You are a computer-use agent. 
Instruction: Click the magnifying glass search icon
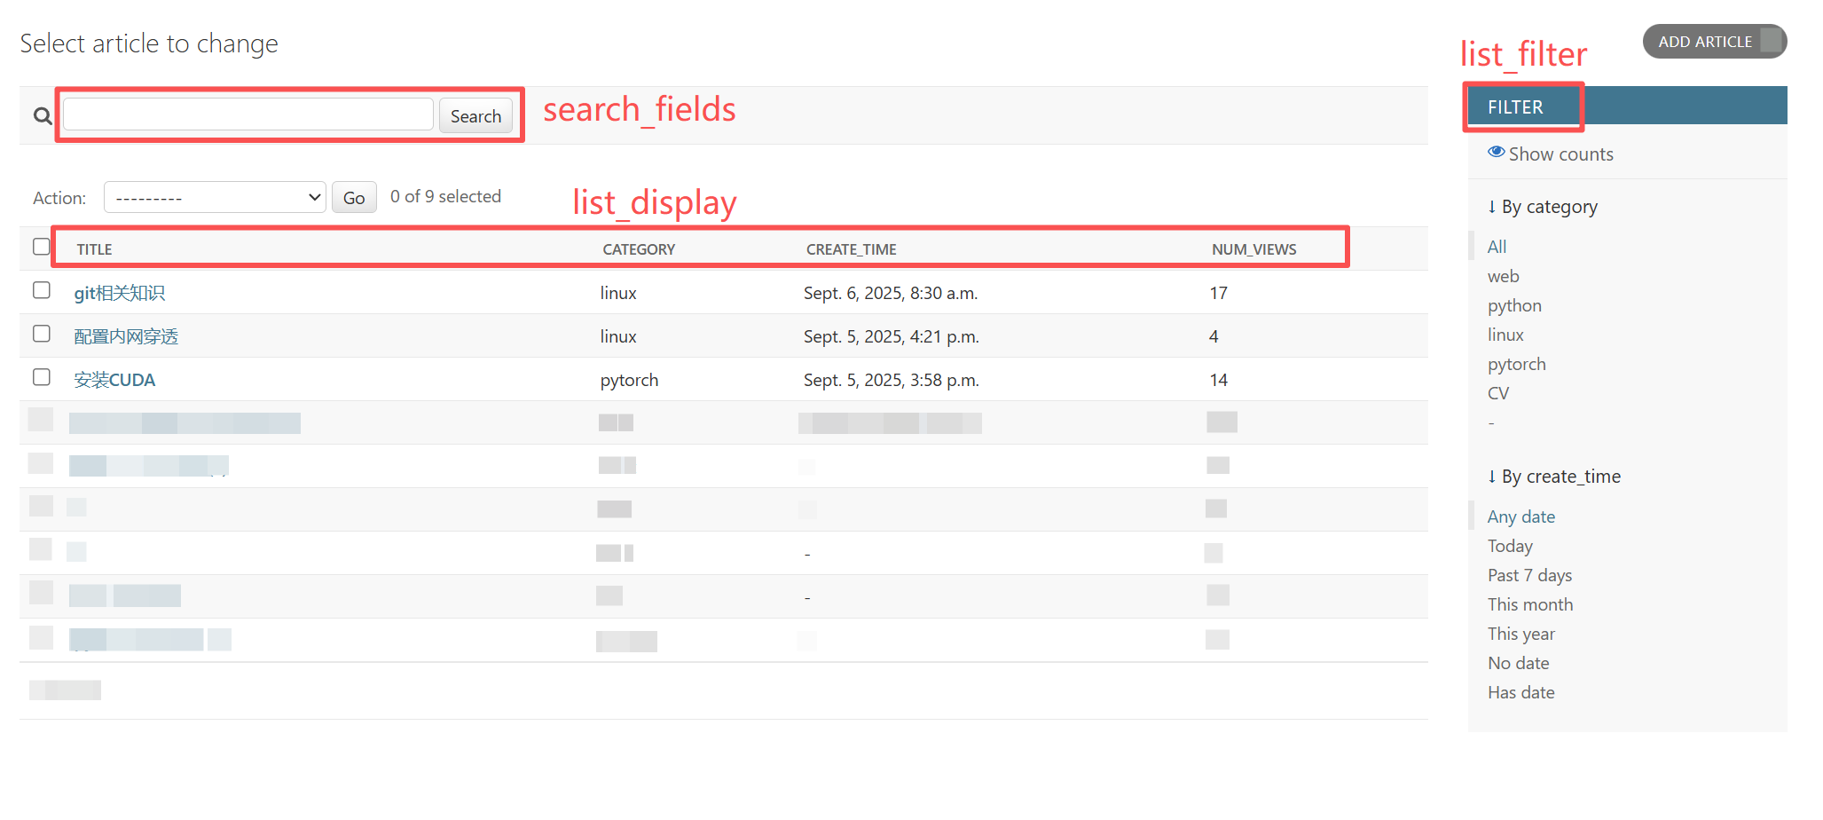[x=42, y=115]
